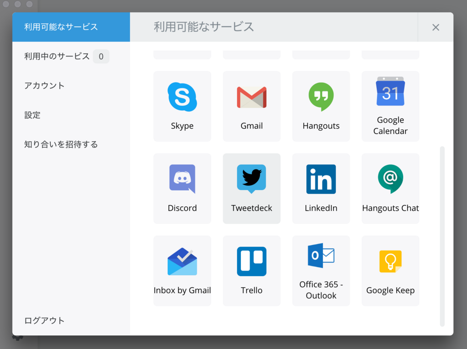Choose Office 365 - Outlook service
Screen dimensions: 467x349
pos(321,271)
